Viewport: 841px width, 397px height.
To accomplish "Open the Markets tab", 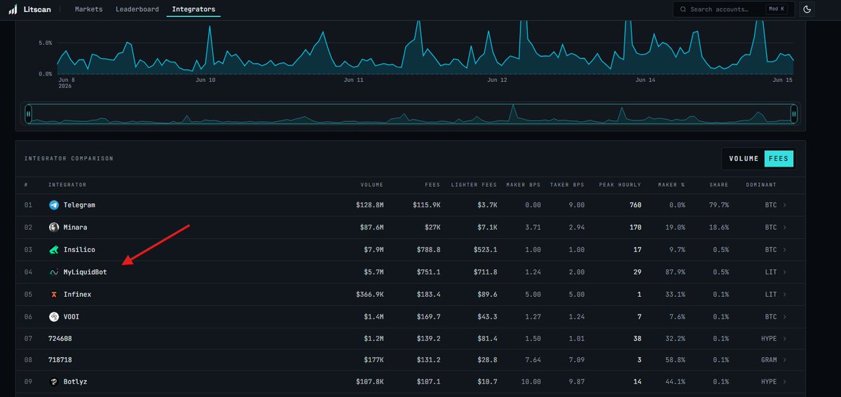I will pyautogui.click(x=88, y=9).
